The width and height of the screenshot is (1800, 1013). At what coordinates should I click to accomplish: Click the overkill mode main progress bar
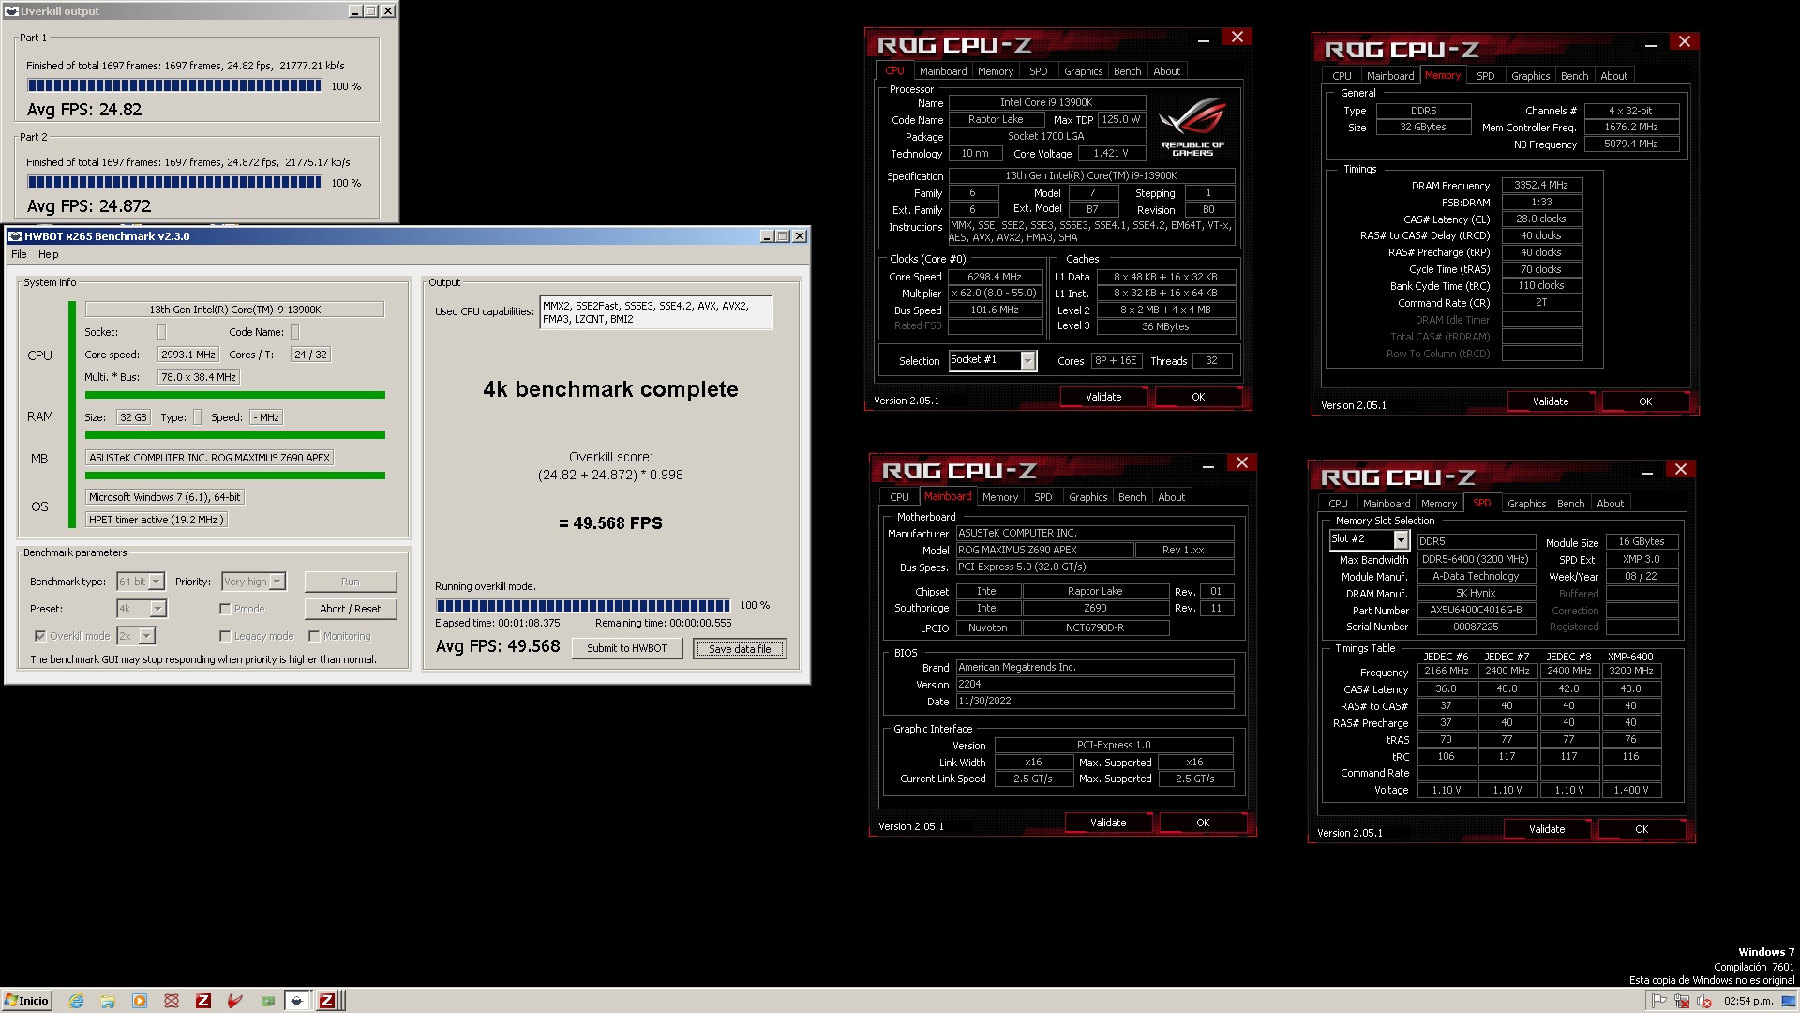(x=582, y=606)
